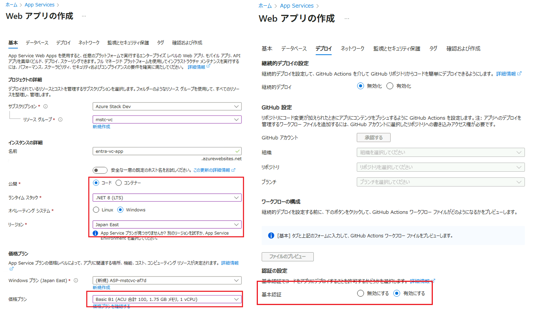Image resolution: width=534 pixels, height=313 pixels.
Task: Open the サブスクリプション dropdown showing Azure Stack Dev
Action: 167,107
